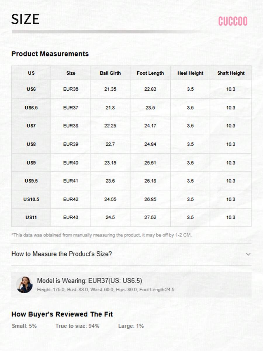Viewport: 263px width, 351px height.
Task: Click the Ball Girth column header
Action: [x=110, y=73]
